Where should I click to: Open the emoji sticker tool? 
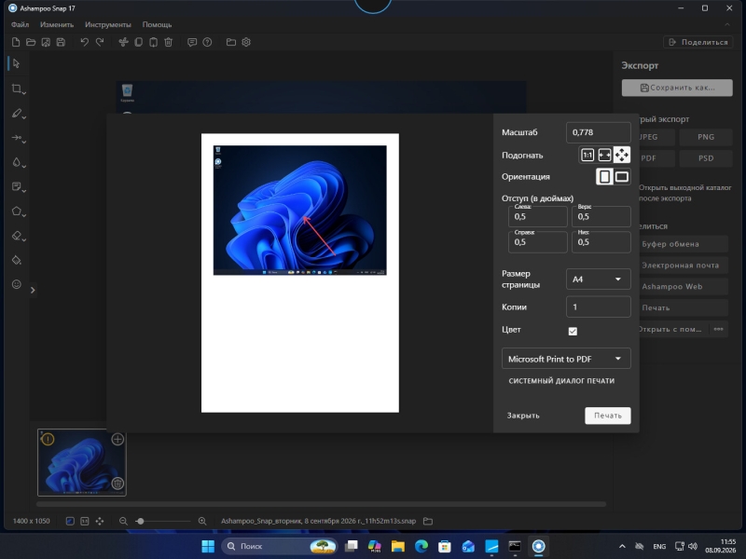[x=17, y=284]
